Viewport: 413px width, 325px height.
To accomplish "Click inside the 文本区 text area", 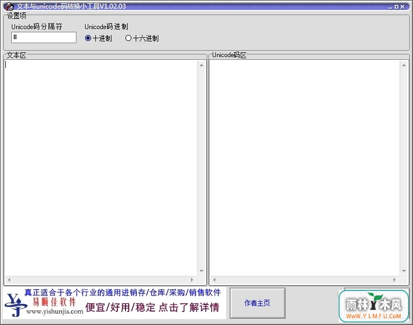I will point(101,168).
